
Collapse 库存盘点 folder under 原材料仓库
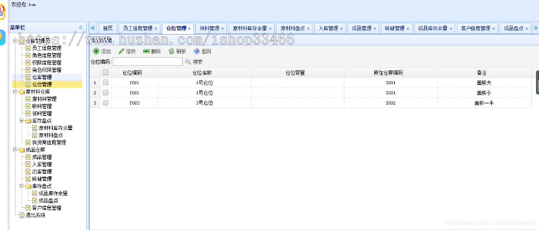click(22, 121)
